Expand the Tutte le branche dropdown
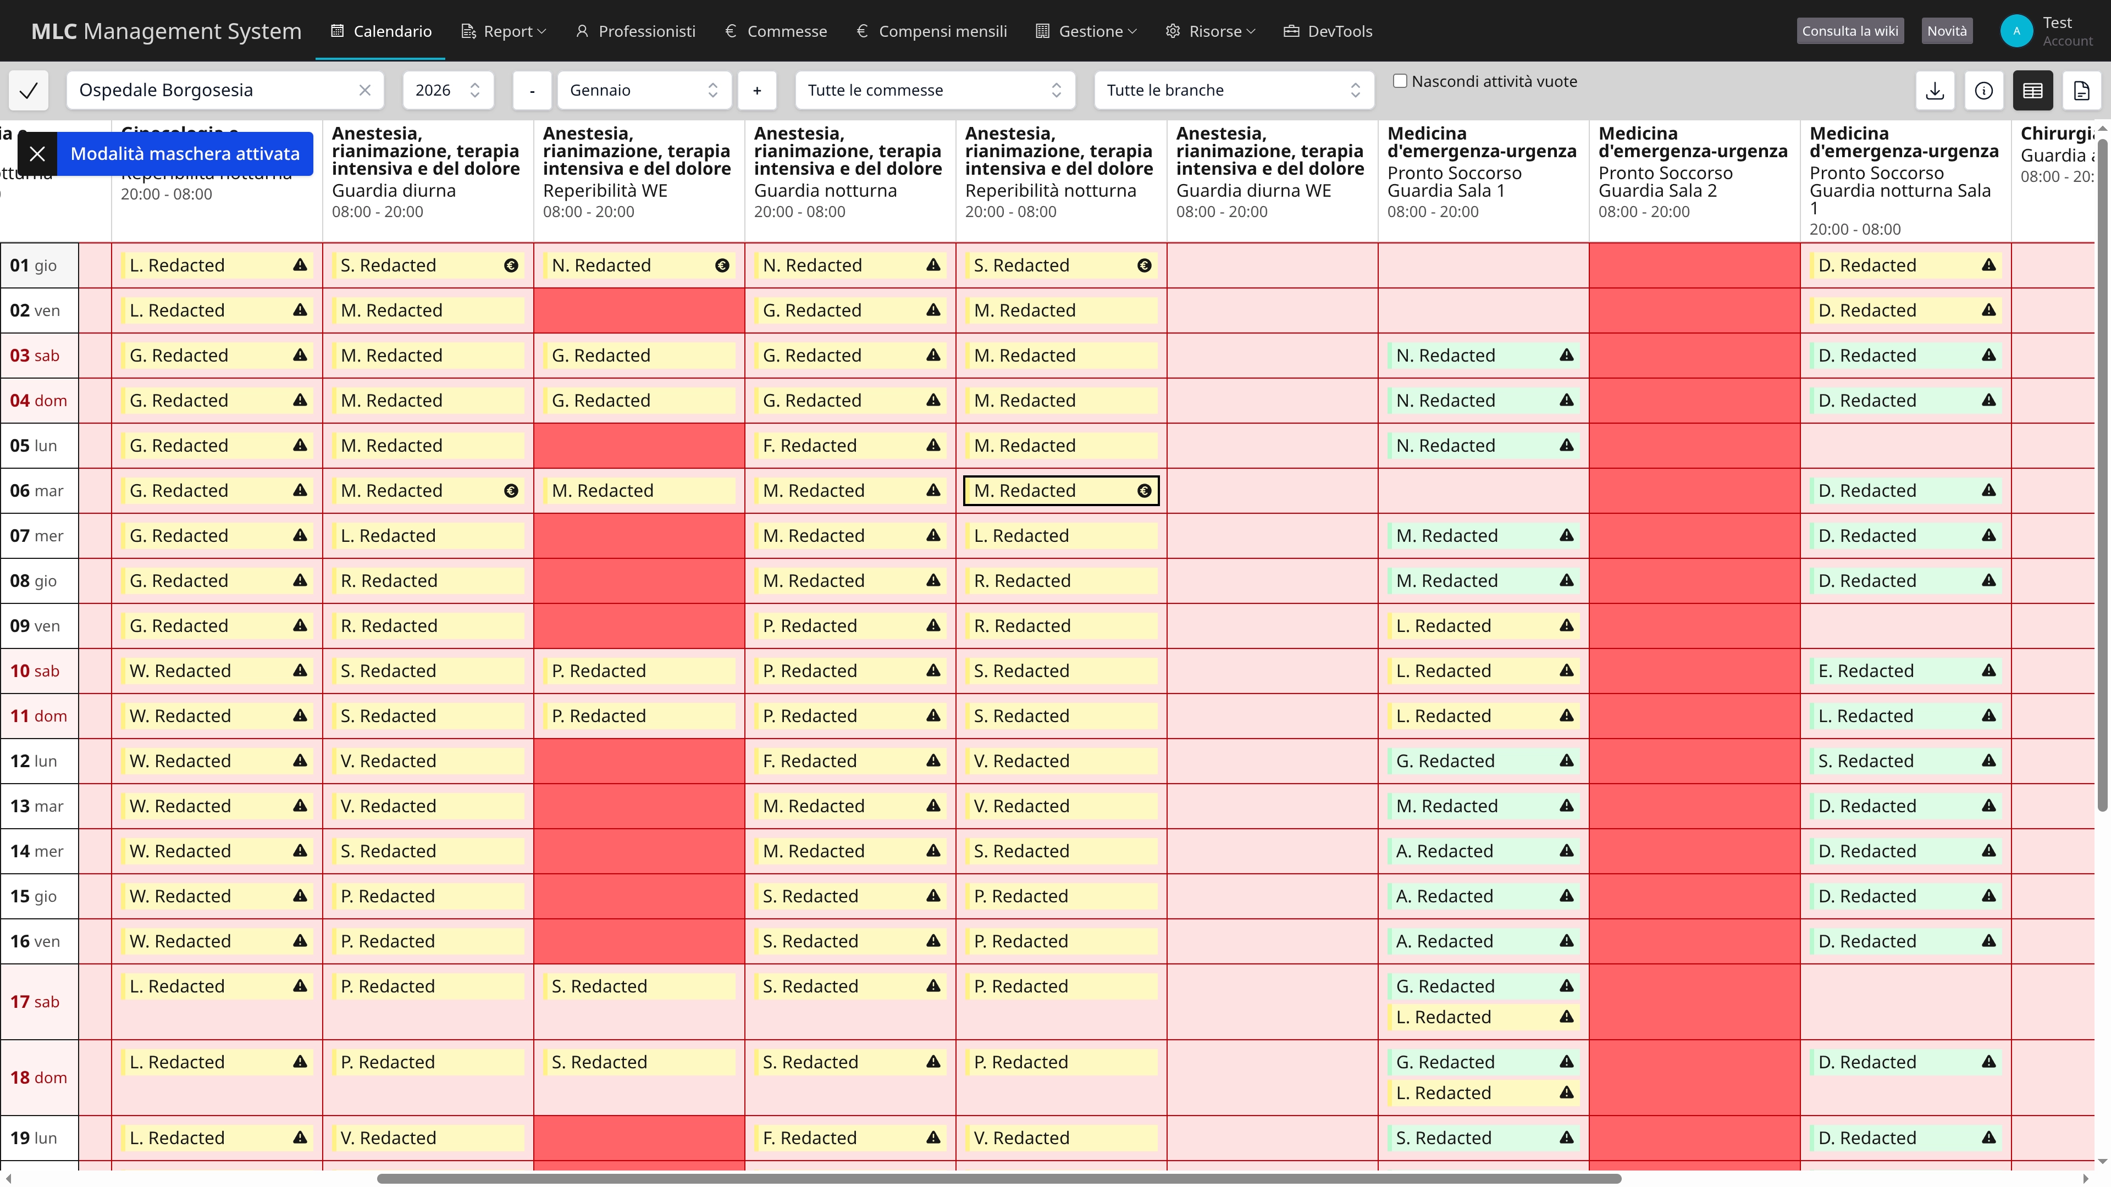 (1233, 90)
